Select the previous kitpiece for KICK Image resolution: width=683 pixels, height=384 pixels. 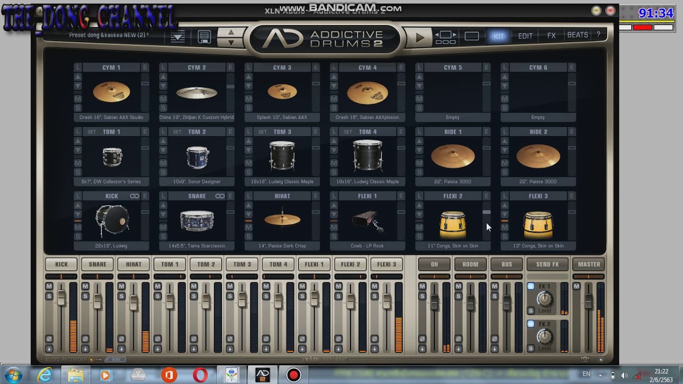click(78, 206)
